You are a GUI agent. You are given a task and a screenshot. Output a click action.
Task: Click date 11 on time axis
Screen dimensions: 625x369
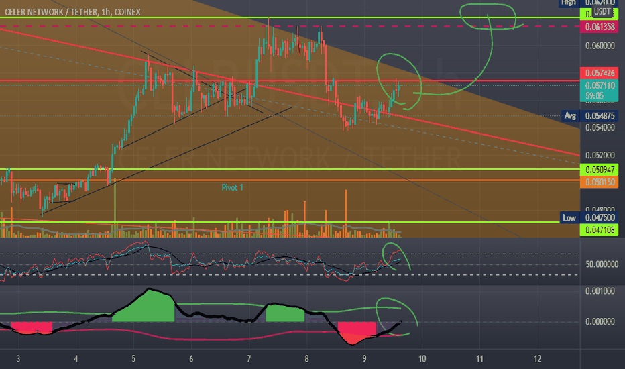tap(479, 359)
